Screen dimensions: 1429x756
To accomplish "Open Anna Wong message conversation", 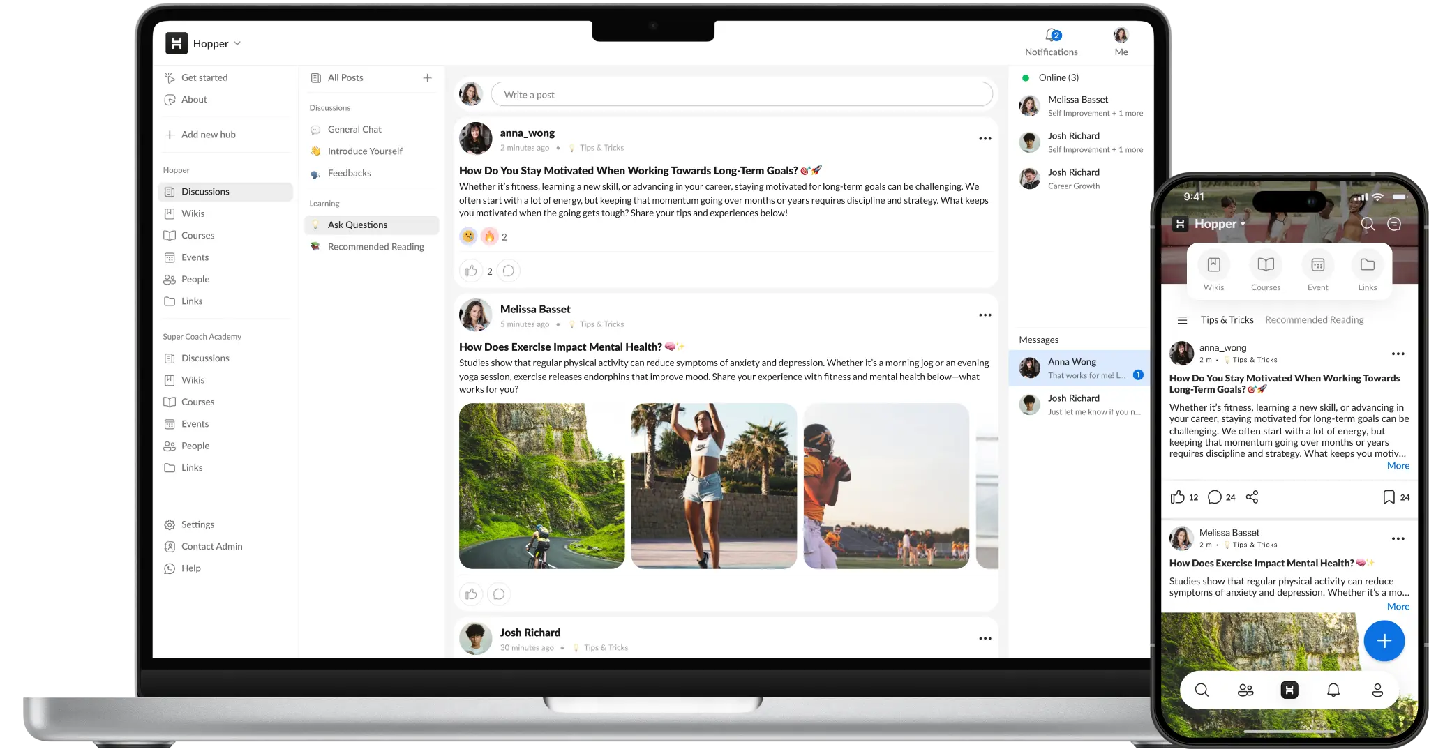I will point(1079,368).
